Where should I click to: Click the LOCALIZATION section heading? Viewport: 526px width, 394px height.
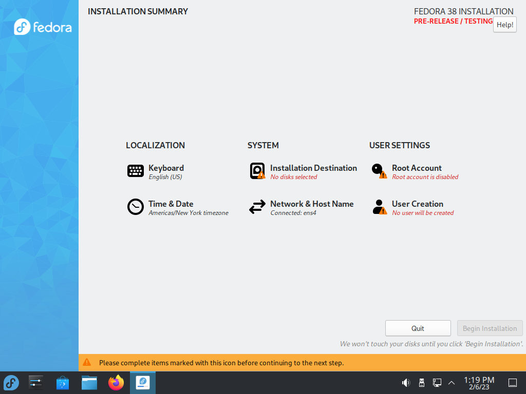click(x=155, y=145)
